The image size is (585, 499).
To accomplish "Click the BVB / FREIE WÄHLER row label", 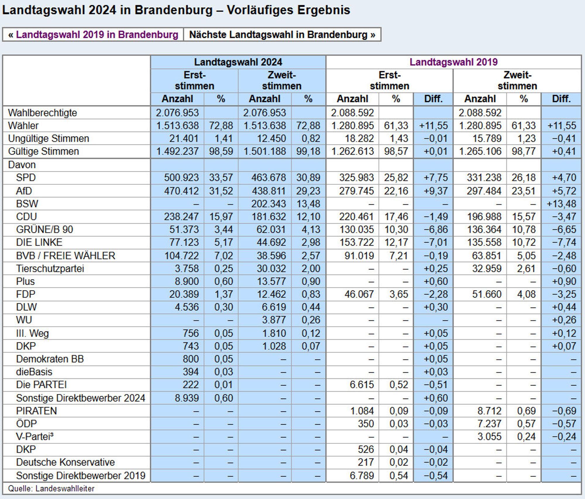I will click(x=66, y=255).
